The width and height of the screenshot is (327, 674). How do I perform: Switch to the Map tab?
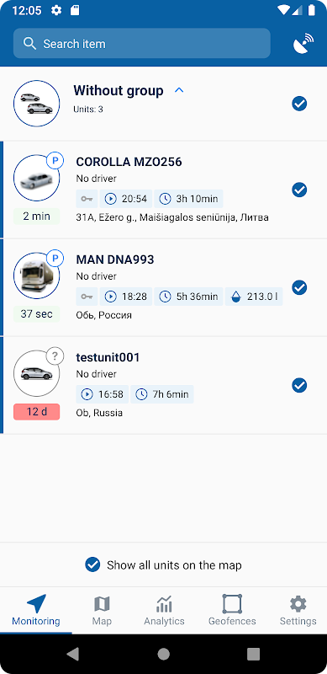(102, 610)
